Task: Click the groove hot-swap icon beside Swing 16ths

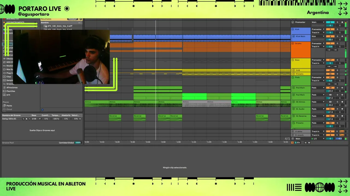Action: [23, 119]
